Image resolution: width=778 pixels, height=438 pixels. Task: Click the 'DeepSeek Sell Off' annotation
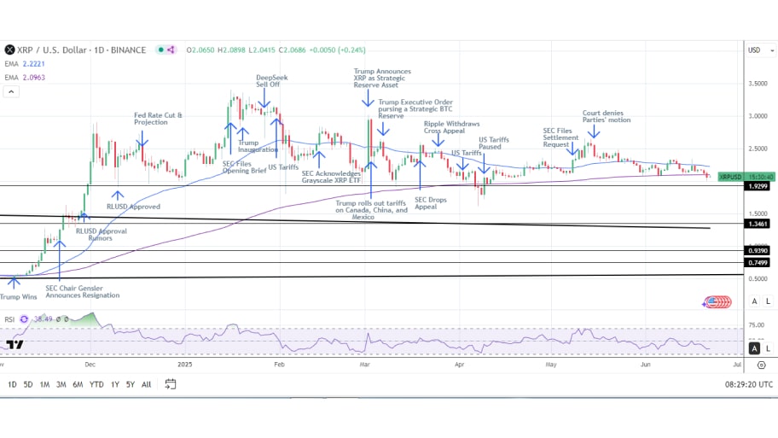tap(271, 81)
